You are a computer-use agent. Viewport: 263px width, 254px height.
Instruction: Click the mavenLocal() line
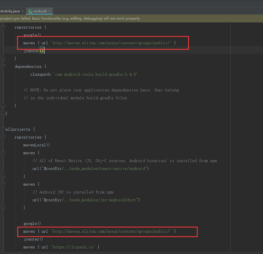tap(37, 145)
